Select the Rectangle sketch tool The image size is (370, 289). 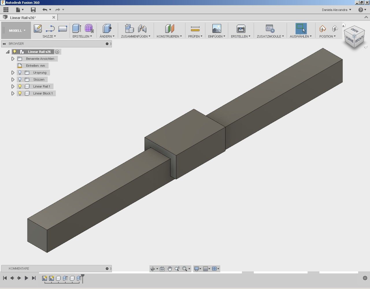click(63, 29)
